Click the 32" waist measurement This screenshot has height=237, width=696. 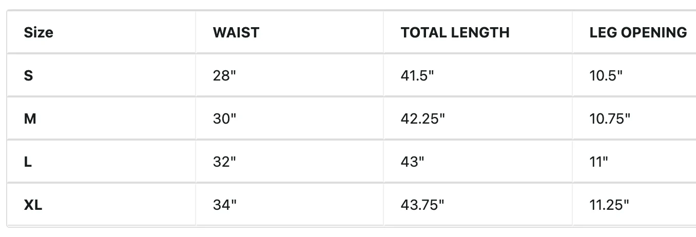point(225,162)
